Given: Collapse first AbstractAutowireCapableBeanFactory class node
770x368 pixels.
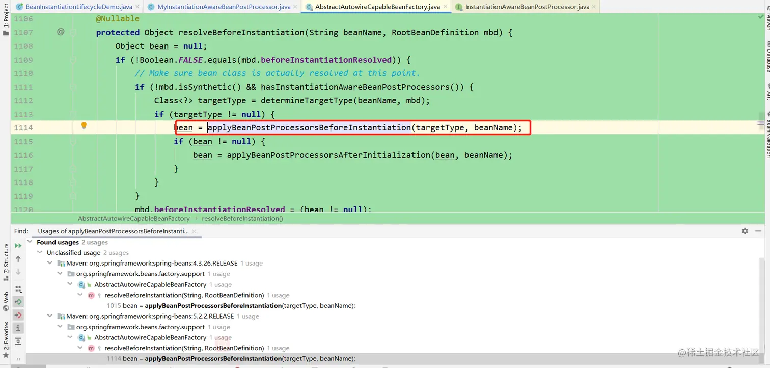Looking at the screenshot, I should click(x=71, y=285).
